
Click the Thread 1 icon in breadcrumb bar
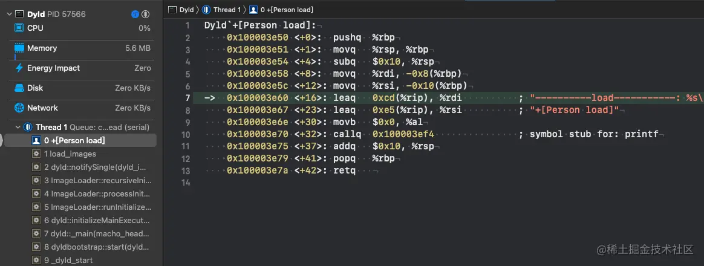pyautogui.click(x=206, y=10)
